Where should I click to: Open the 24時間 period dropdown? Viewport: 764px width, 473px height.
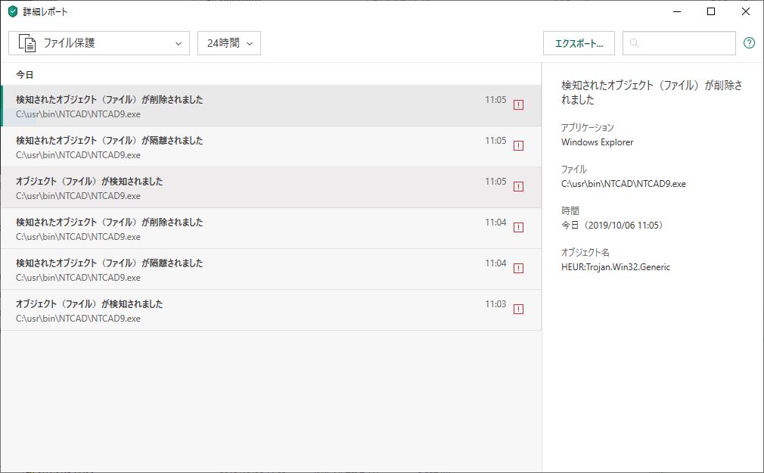(x=229, y=43)
